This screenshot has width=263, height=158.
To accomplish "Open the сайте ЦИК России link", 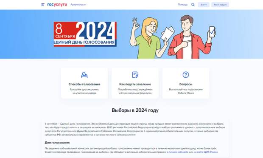I will [x=207, y=152].
